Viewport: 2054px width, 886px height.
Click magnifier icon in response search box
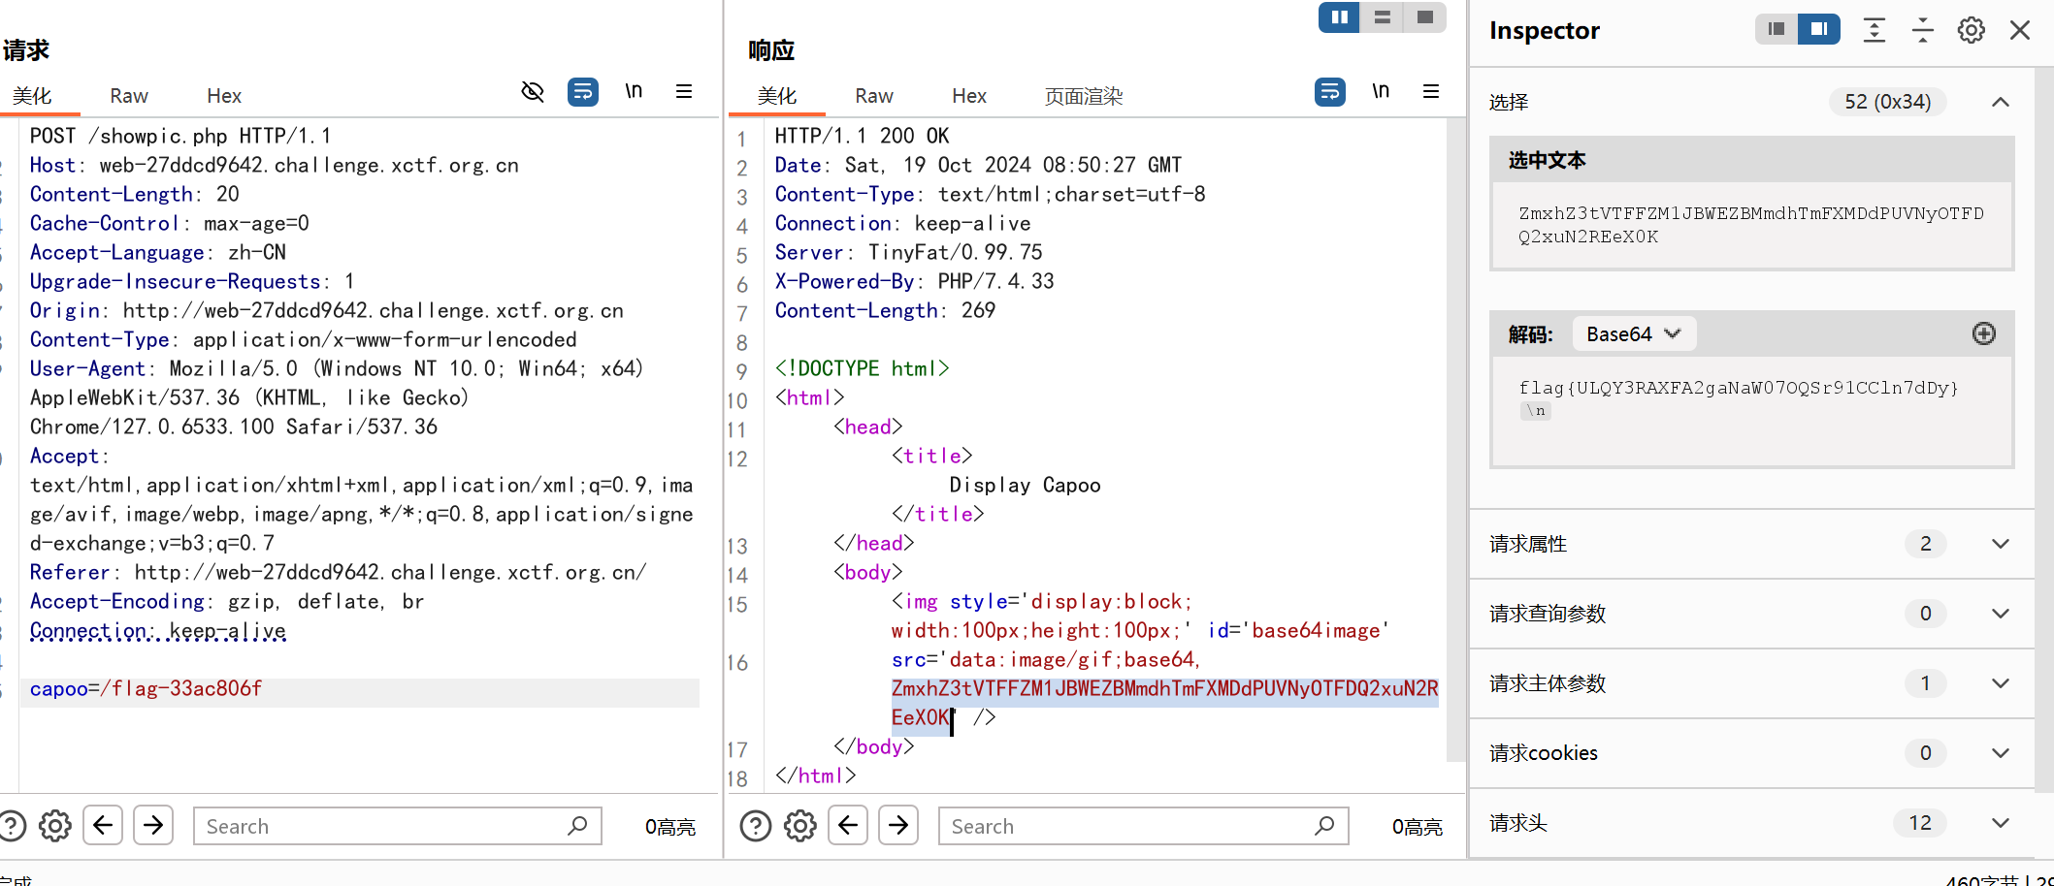point(1325,826)
